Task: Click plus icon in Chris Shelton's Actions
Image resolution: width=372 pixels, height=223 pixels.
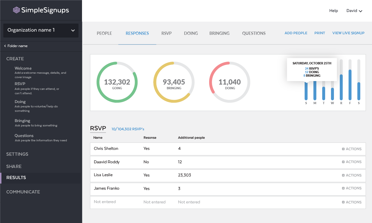Action: (x=343, y=149)
